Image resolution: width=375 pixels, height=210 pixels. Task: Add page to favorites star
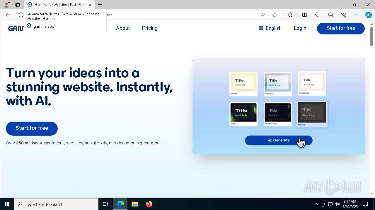click(275, 15)
